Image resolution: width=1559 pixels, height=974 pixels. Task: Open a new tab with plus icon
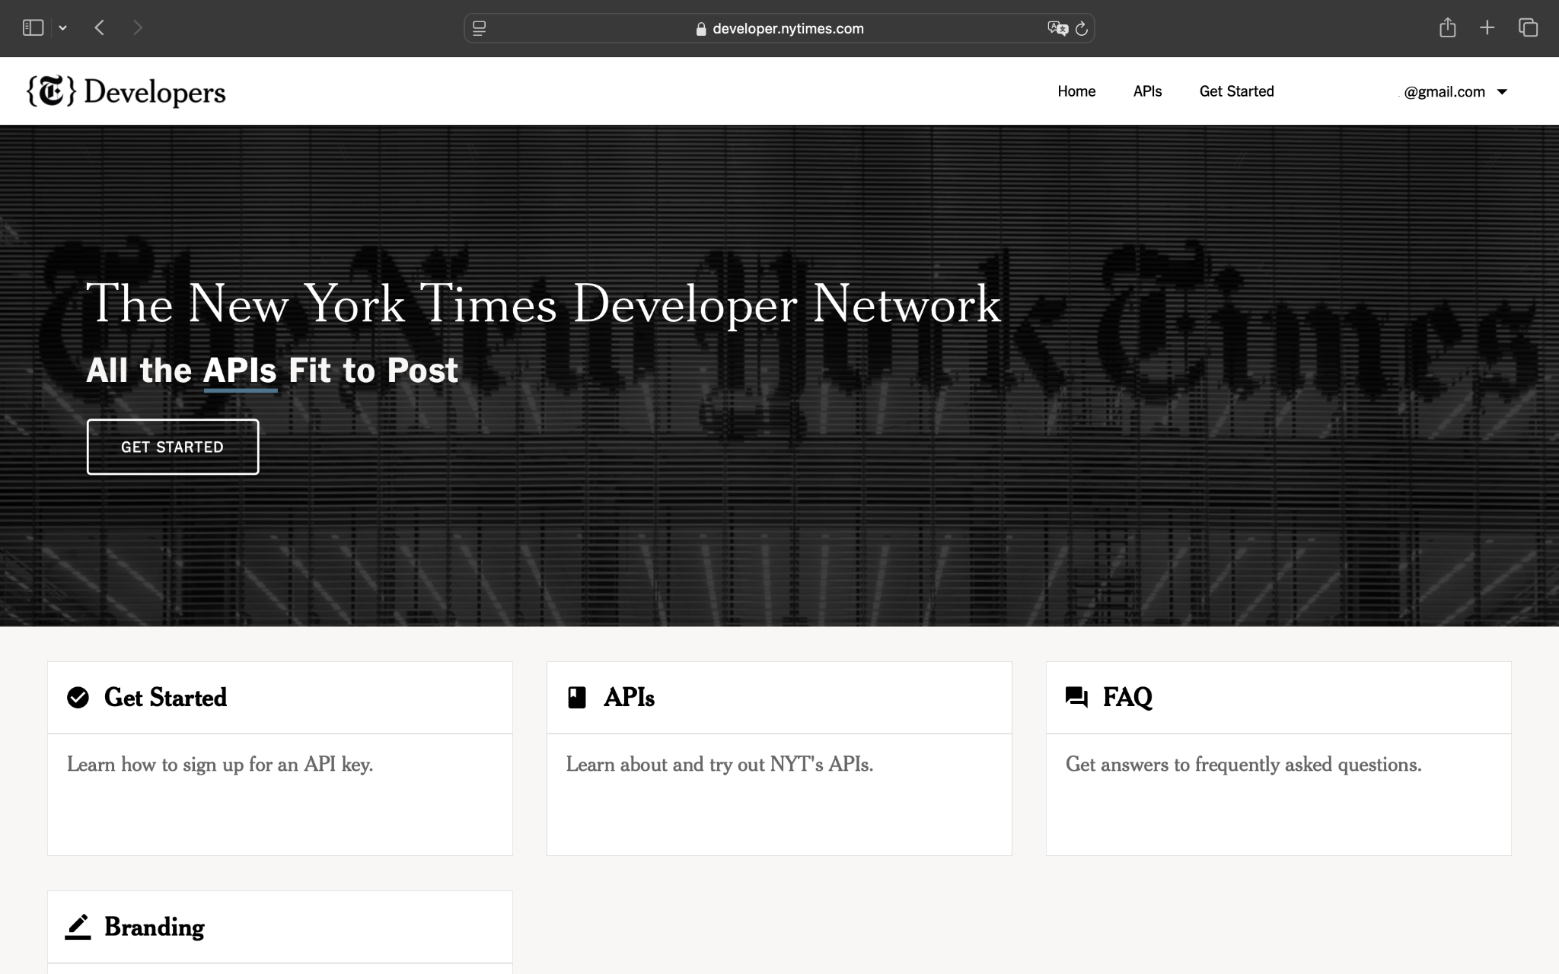[x=1487, y=28]
